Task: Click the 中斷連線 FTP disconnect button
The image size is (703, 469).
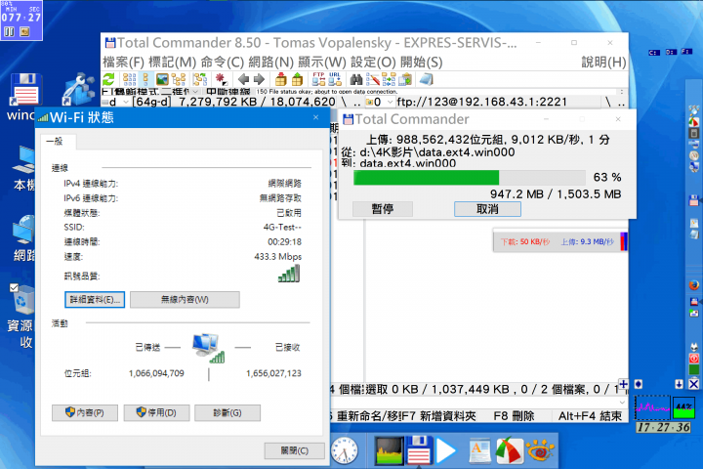Action: [227, 92]
